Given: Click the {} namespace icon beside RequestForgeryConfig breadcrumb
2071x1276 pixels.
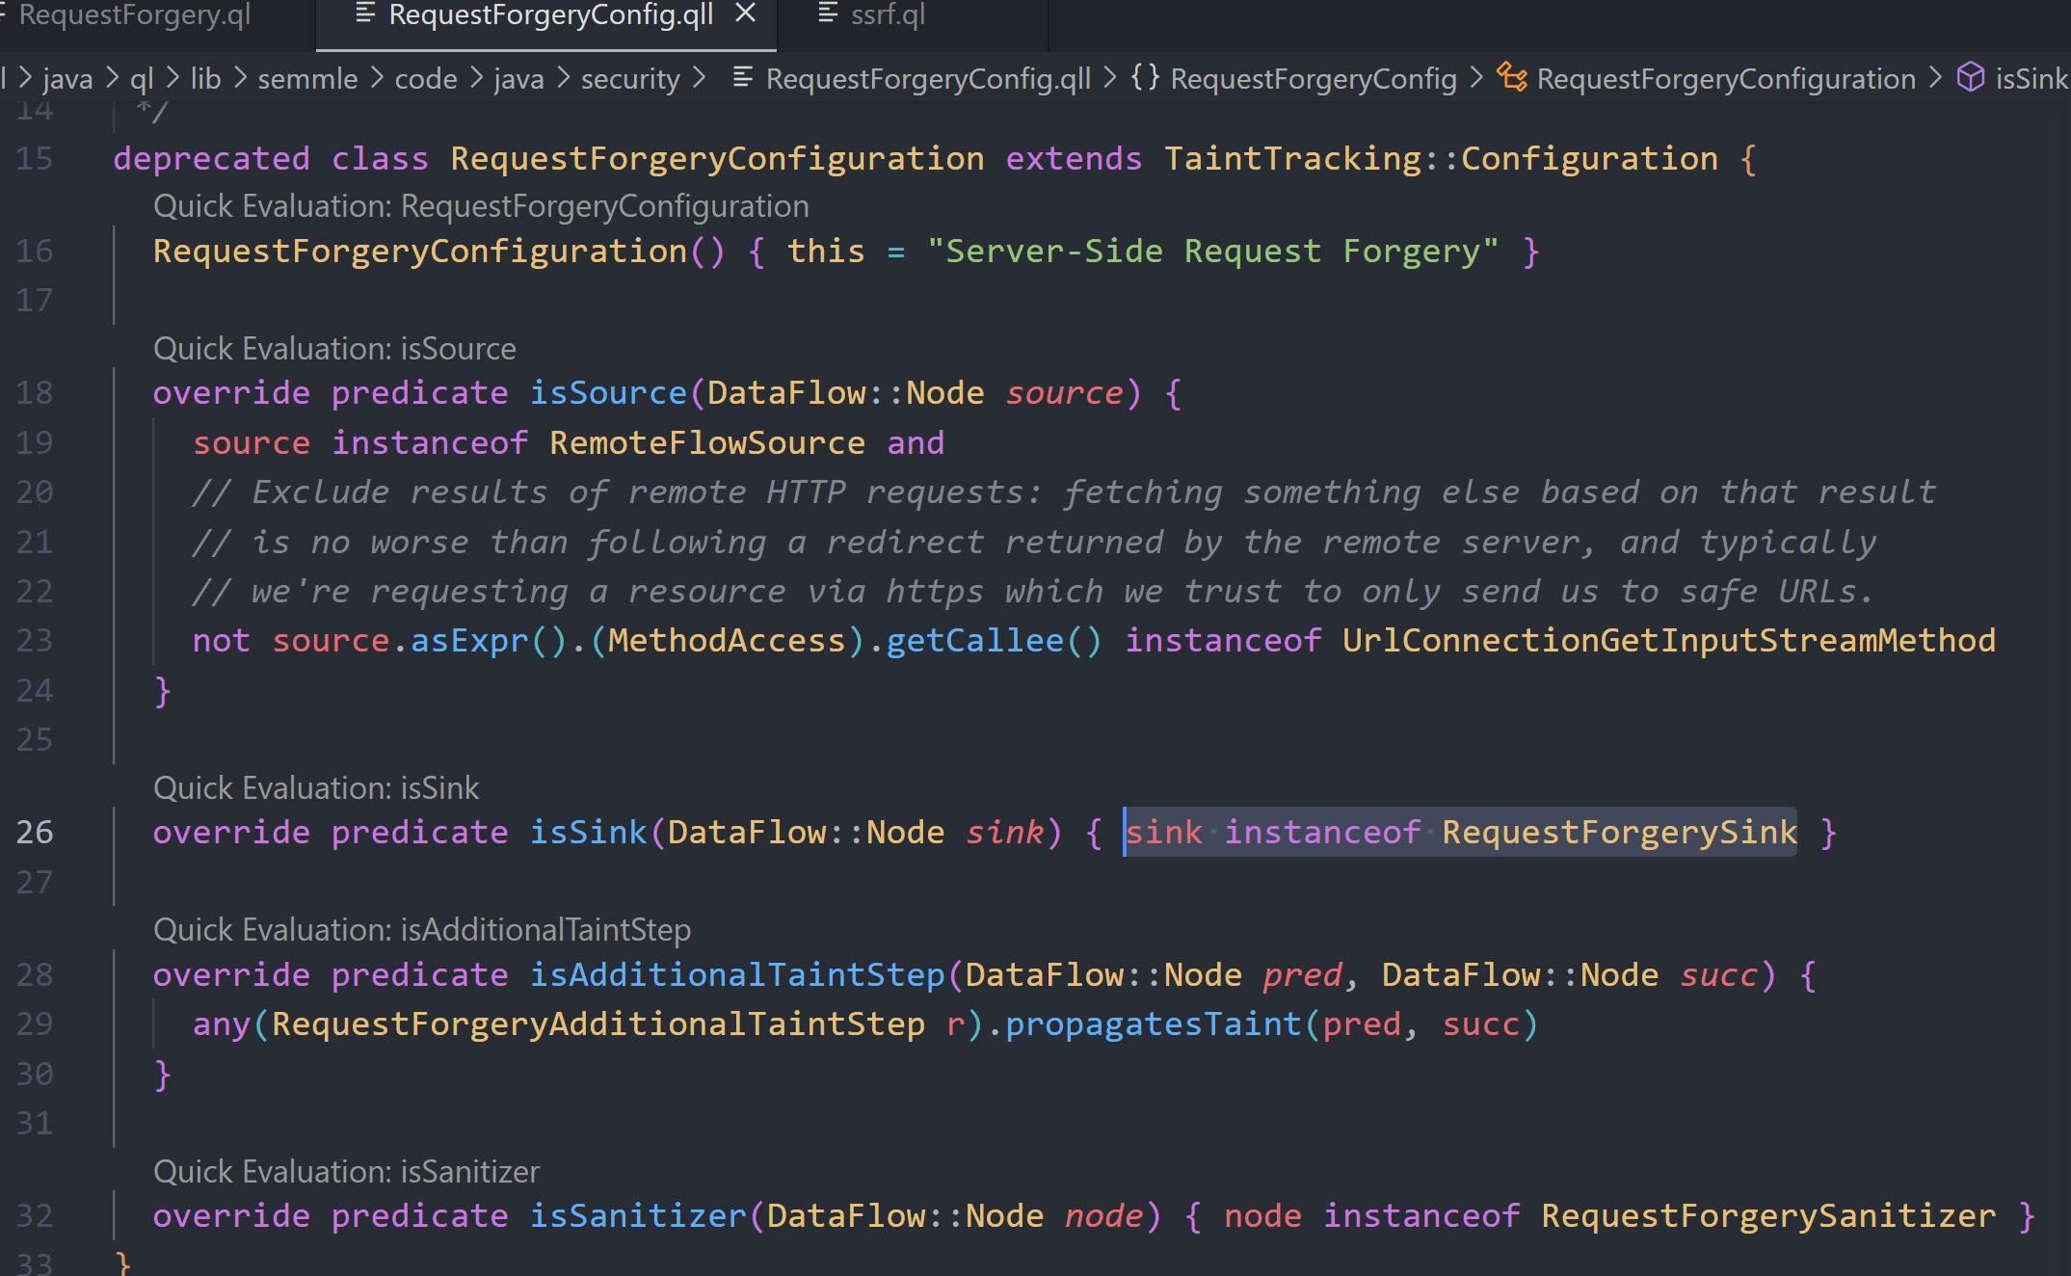Looking at the screenshot, I should pyautogui.click(x=1146, y=78).
